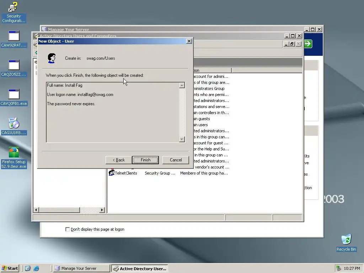The image size is (364, 273).
Task: Open the Recycle Bin
Action: (x=346, y=243)
